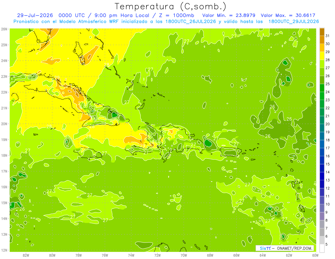Image resolution: width=335 pixels, height=259 pixels.
Task: Click longitude axis label "82W"
Action: (26, 255)
